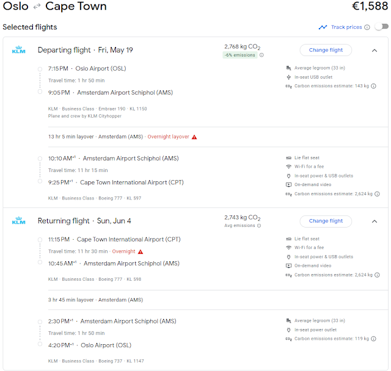
Task: Click the -6% emissions green badge
Action: click(x=239, y=55)
